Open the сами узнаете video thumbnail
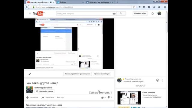Image resolution: width=192 pixels, height=108 pixels. [129, 98]
